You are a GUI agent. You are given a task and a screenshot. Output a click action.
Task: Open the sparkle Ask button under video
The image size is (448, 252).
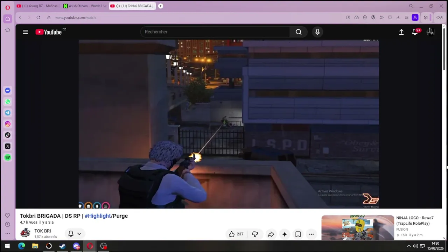[285, 234]
